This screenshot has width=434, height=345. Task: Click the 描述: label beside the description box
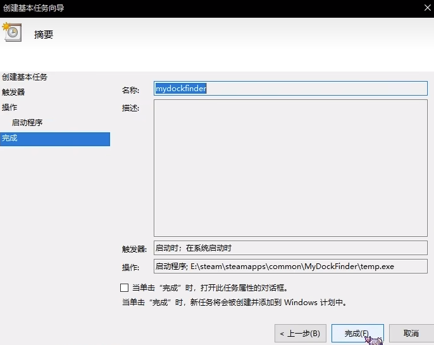point(130,108)
